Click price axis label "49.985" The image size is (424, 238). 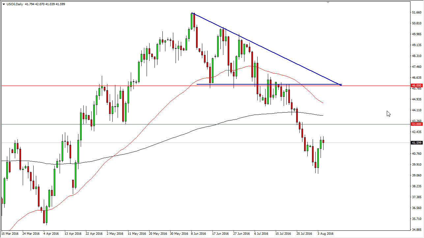pos(417,34)
